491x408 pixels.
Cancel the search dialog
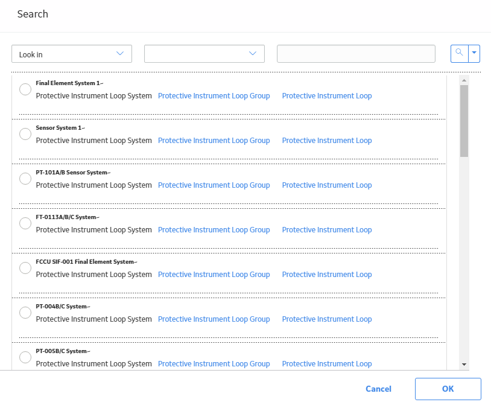tap(379, 389)
